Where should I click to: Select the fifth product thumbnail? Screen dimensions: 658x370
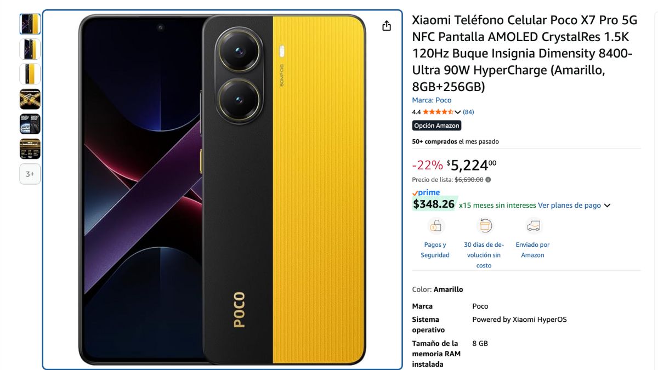(x=30, y=124)
